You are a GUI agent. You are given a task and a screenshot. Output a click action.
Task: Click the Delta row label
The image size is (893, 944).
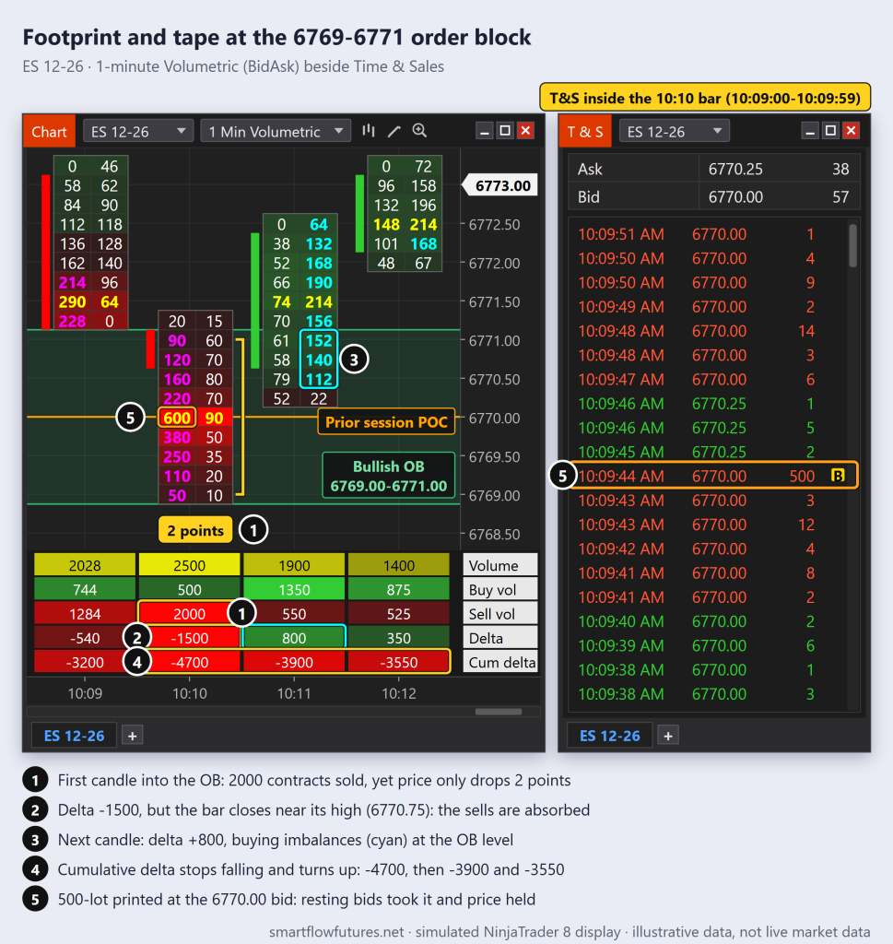(x=499, y=638)
